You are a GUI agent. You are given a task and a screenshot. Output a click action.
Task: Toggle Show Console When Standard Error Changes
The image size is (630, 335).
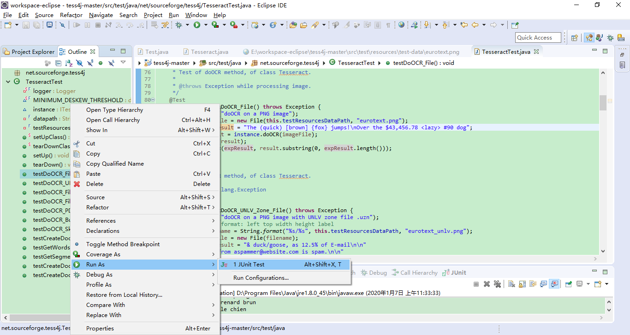click(554, 284)
